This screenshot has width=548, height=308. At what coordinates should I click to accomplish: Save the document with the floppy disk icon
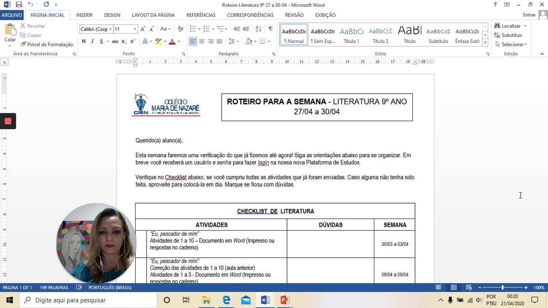click(x=18, y=5)
